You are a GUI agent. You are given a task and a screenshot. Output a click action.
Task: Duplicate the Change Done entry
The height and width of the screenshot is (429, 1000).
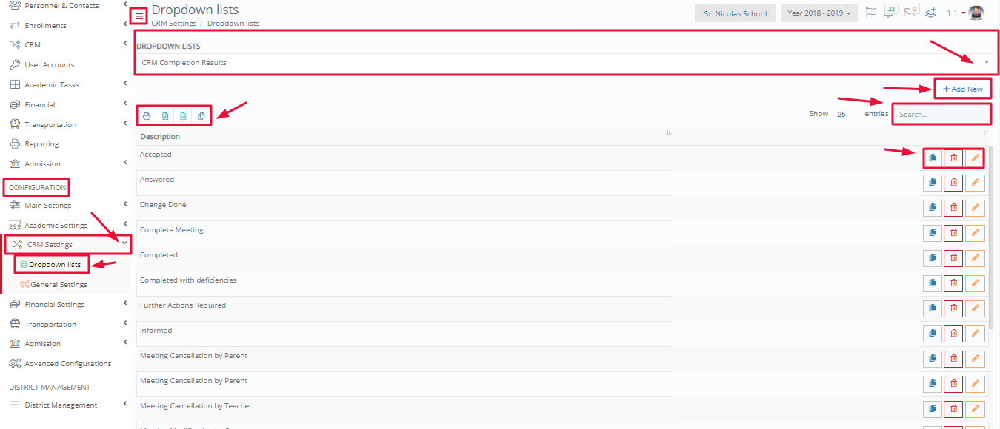pyautogui.click(x=933, y=208)
